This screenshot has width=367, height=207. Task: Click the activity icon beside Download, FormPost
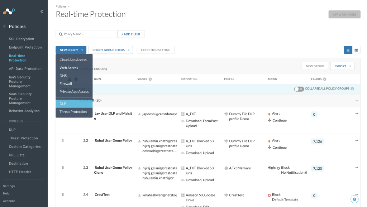pyautogui.click(x=183, y=121)
